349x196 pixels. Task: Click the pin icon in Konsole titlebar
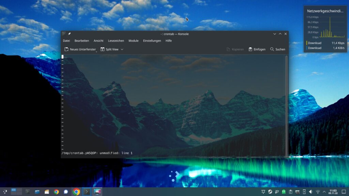pos(69,34)
